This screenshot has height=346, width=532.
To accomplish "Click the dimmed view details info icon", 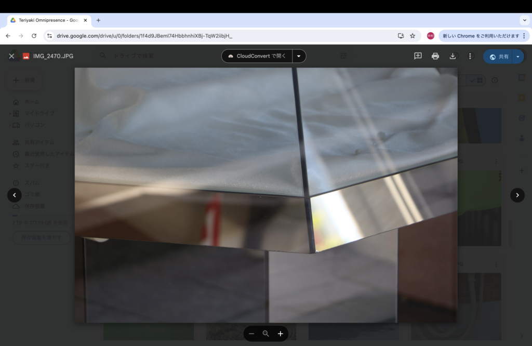I will (495, 81).
